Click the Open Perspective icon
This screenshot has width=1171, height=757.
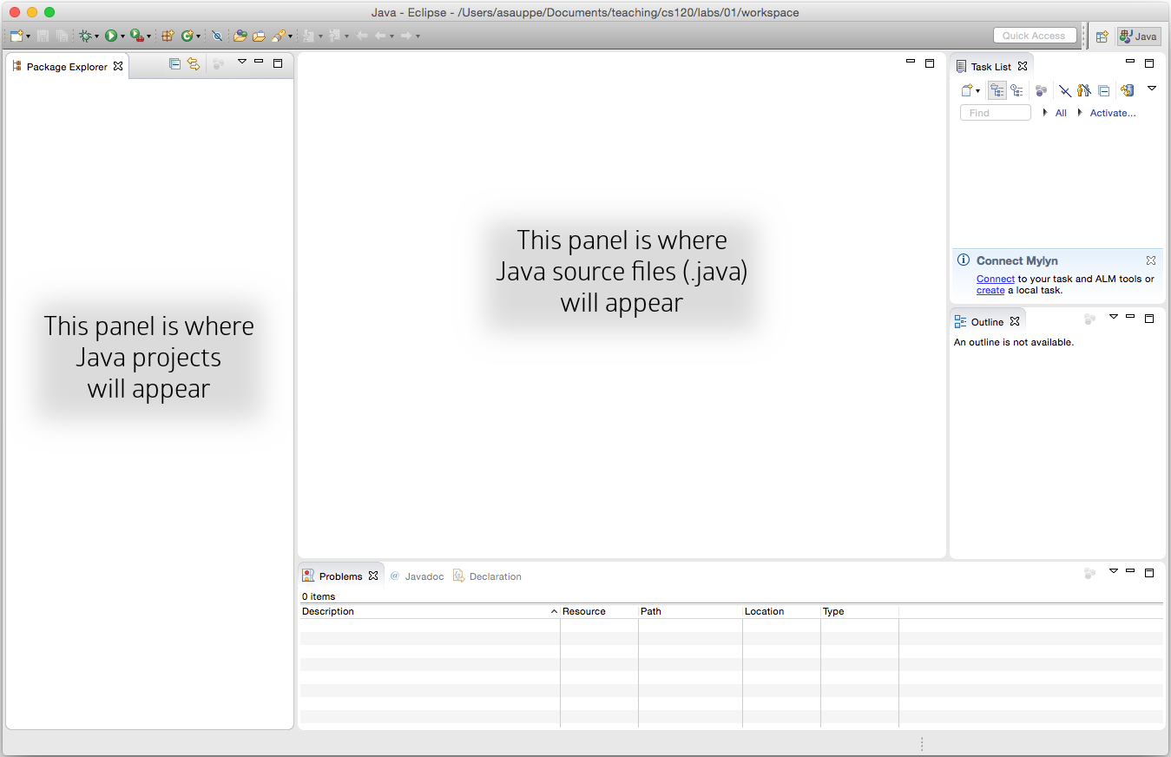(x=1102, y=36)
